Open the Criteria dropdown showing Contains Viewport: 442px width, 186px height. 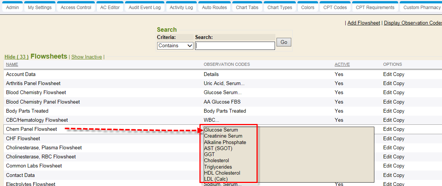tap(175, 46)
